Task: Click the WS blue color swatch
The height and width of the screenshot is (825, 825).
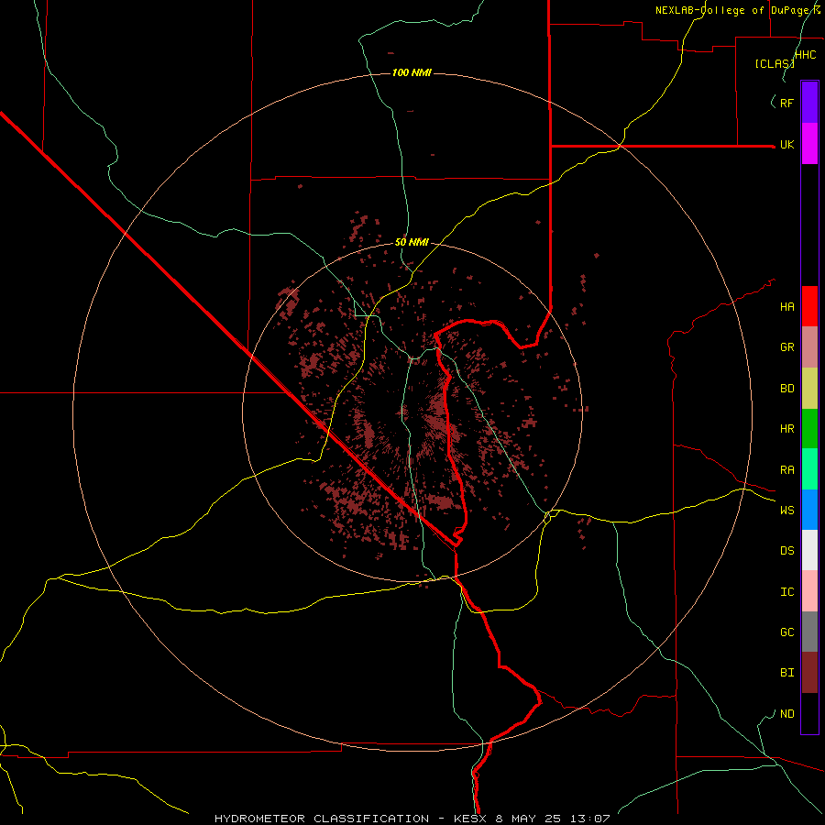Action: 809,510
